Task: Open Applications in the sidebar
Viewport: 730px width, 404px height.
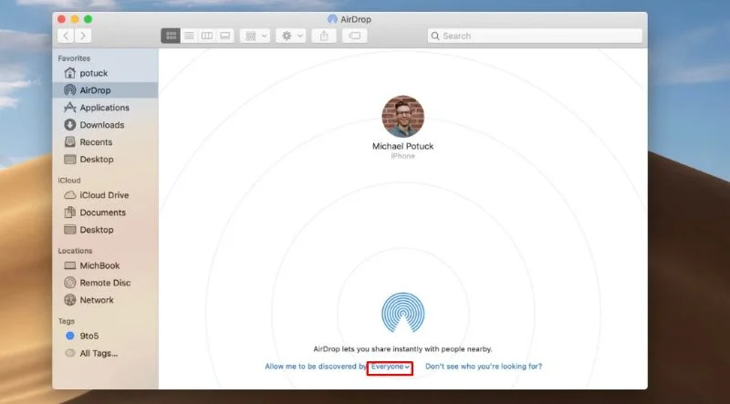Action: click(105, 108)
